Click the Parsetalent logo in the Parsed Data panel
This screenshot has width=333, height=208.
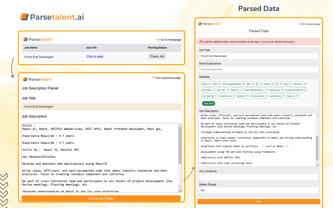tap(209, 24)
